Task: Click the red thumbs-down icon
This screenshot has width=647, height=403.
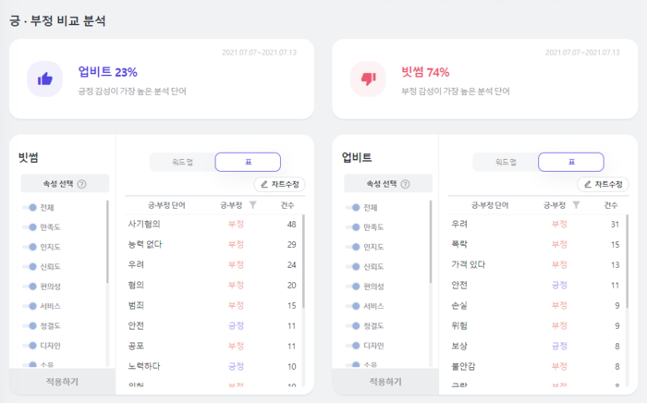Action: [x=369, y=79]
